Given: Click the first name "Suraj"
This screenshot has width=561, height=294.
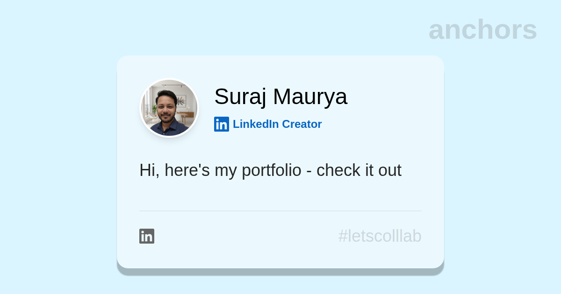Looking at the screenshot, I should coord(240,97).
